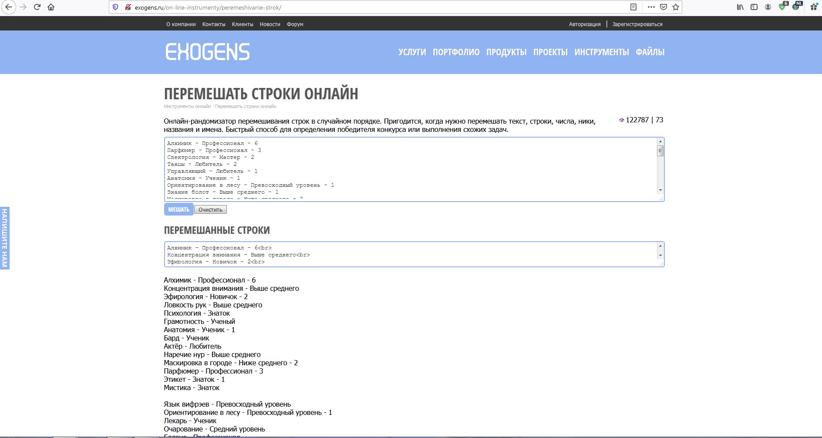Click result line Алхимик - Профессионал - 6
The image size is (822, 438).
[x=210, y=280]
